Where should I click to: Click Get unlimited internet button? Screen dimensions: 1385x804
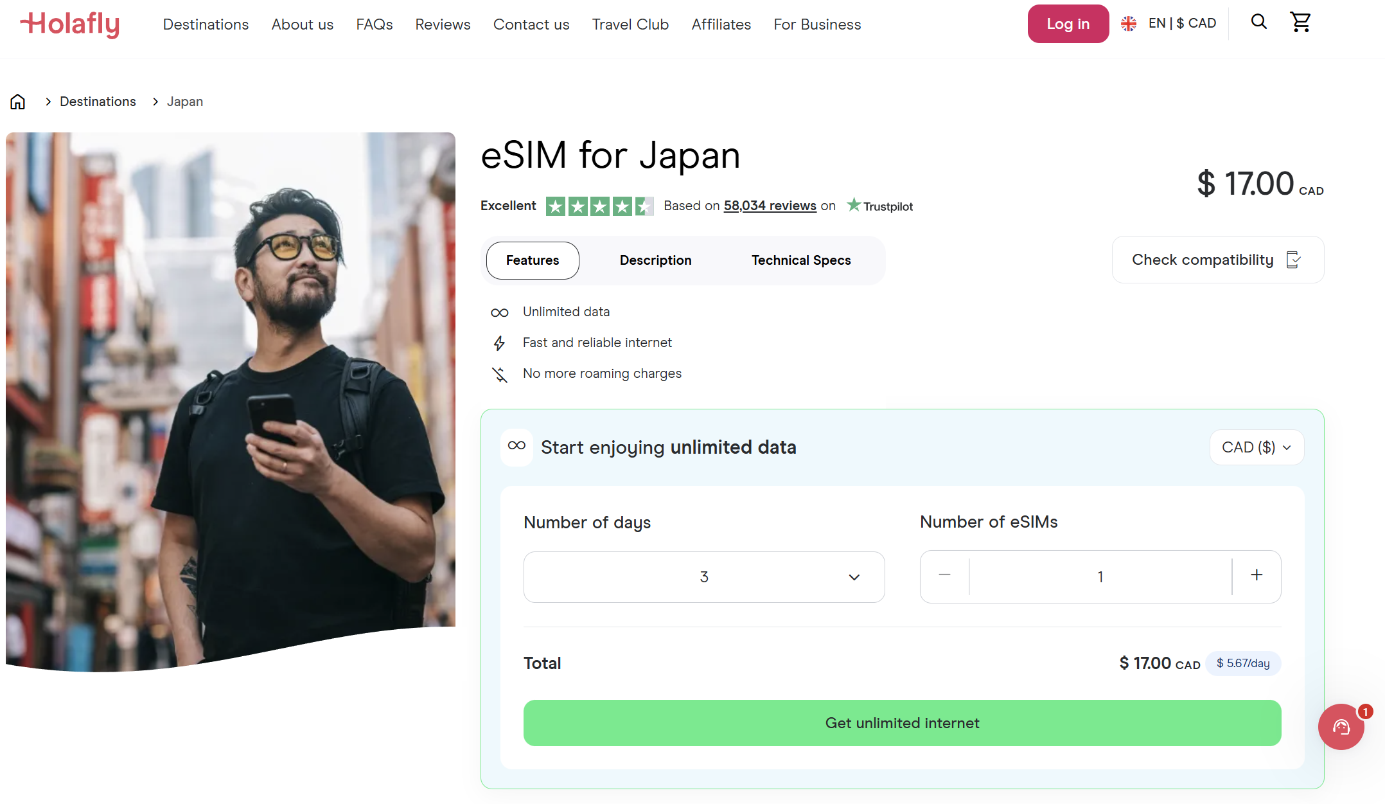[902, 723]
